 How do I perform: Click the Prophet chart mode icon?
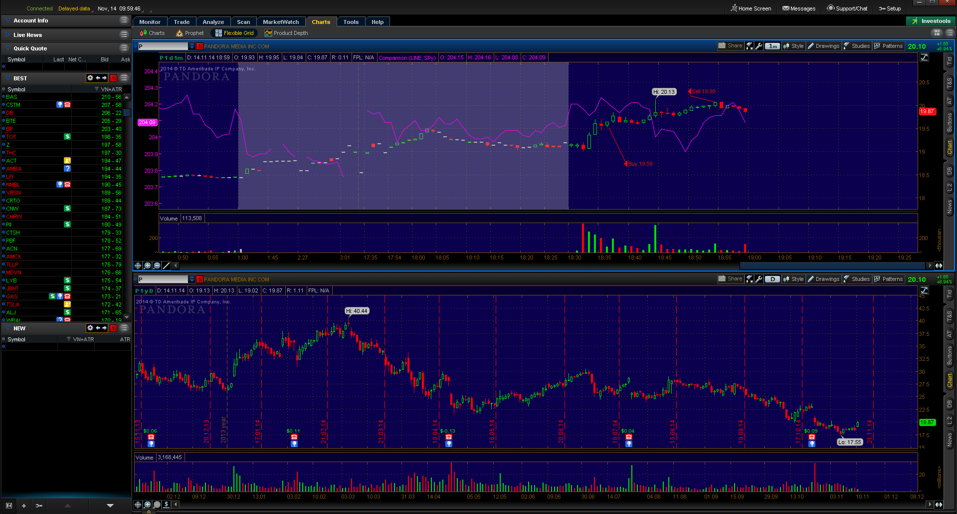[190, 33]
